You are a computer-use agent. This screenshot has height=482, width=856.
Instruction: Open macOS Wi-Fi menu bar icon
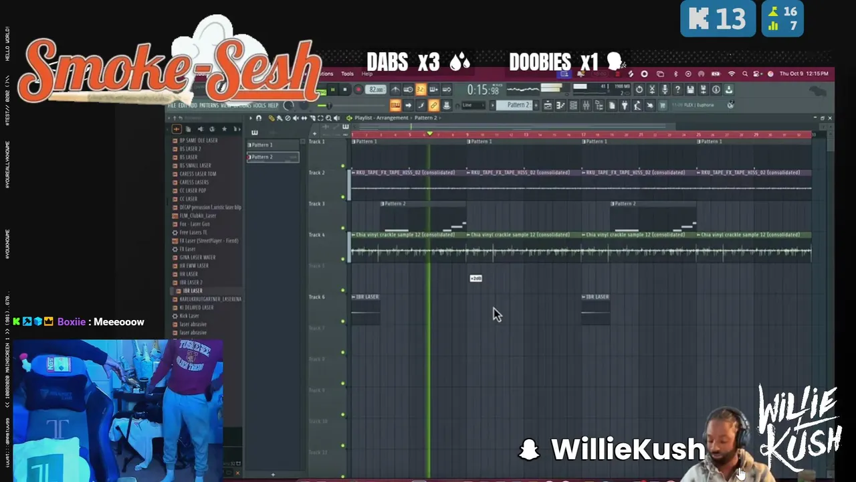[x=732, y=74]
